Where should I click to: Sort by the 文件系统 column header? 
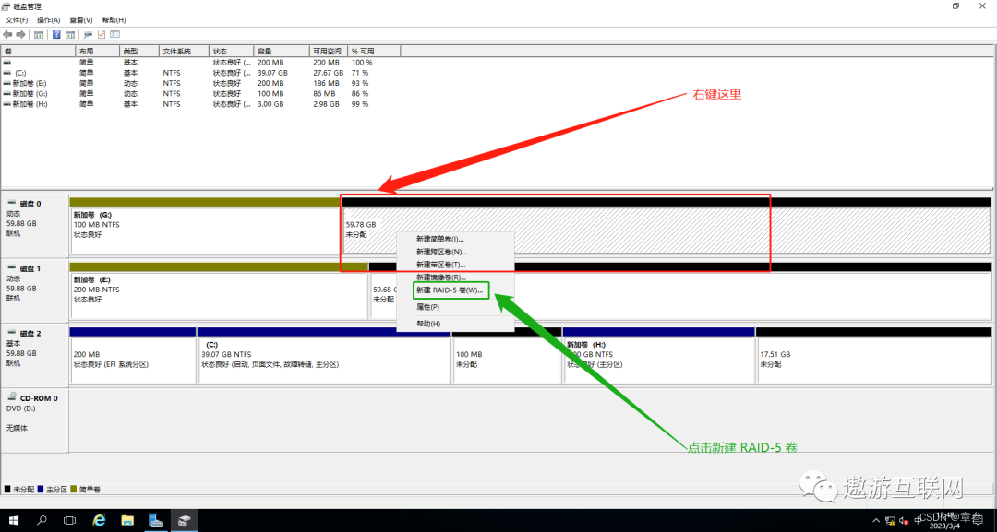(184, 51)
